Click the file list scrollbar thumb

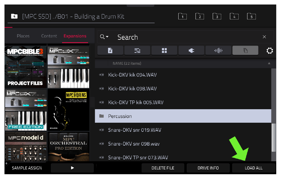click(274, 138)
